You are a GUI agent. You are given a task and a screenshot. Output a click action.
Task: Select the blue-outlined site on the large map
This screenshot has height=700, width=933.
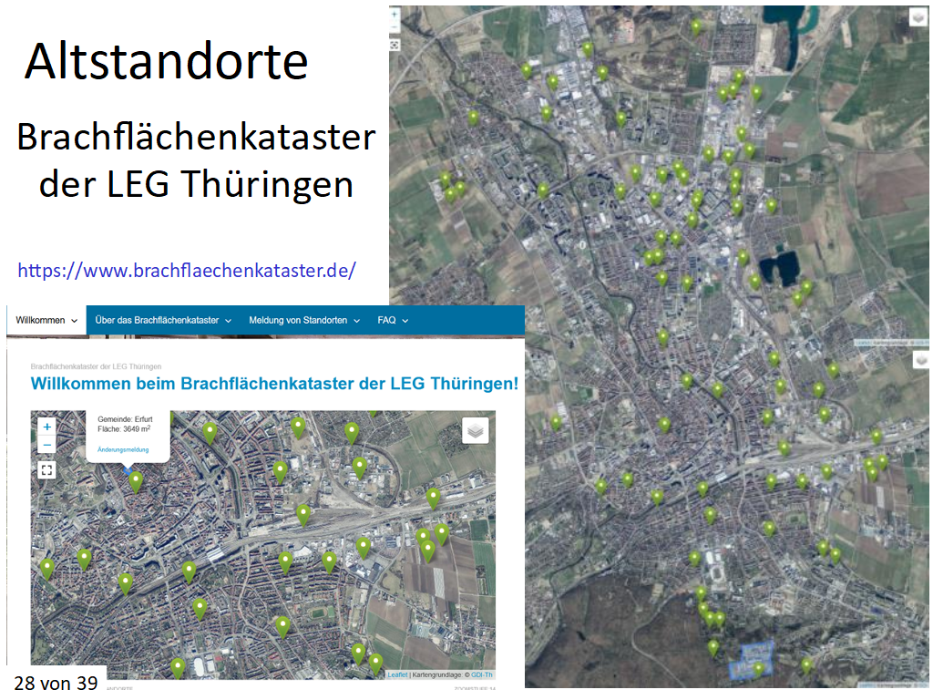[751, 661]
